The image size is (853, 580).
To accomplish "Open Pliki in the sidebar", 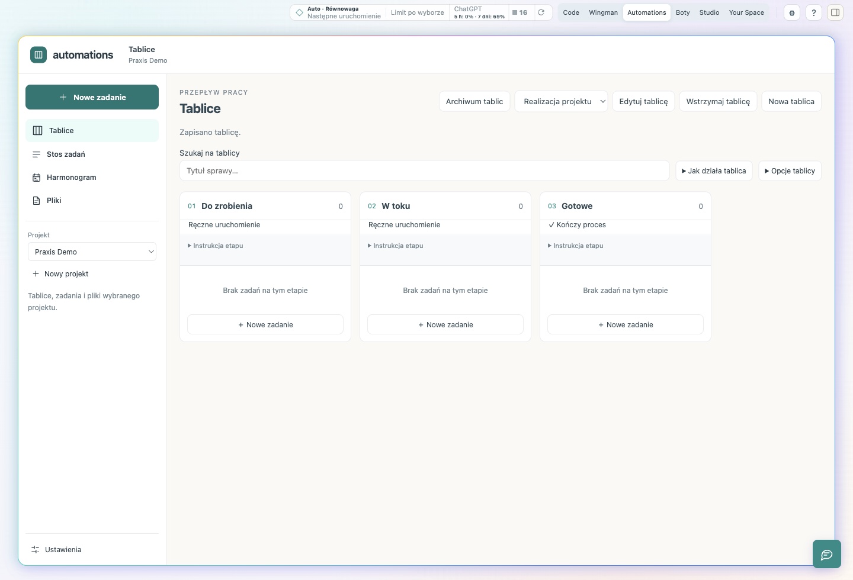I will click(x=92, y=200).
